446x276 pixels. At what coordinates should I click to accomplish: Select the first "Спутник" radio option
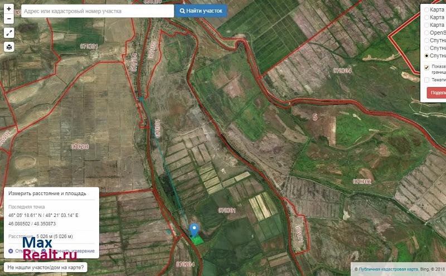click(x=427, y=40)
